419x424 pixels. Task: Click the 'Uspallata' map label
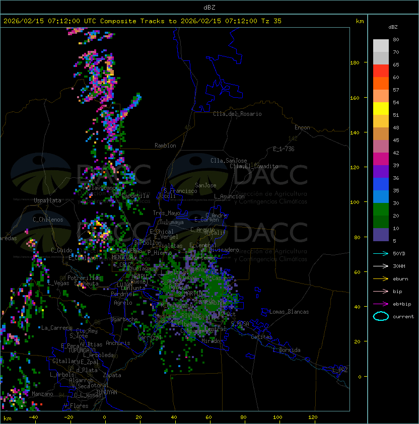[x=47, y=200]
